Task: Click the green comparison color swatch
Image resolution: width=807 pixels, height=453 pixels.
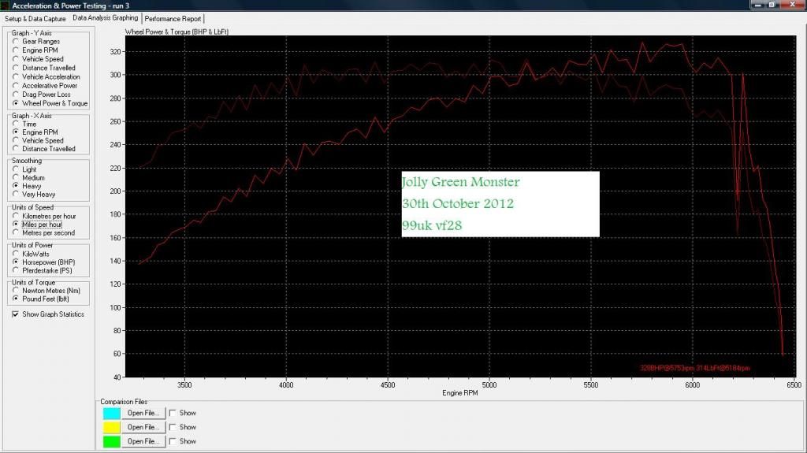Action: click(111, 441)
